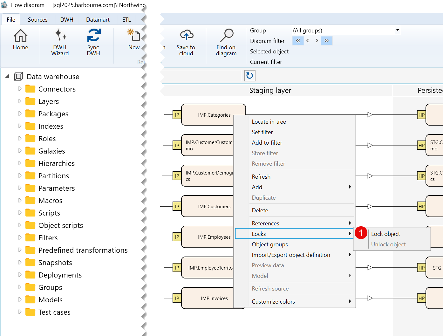The image size is (443, 336).
Task: Select Set filter in context menu
Action: (295, 132)
